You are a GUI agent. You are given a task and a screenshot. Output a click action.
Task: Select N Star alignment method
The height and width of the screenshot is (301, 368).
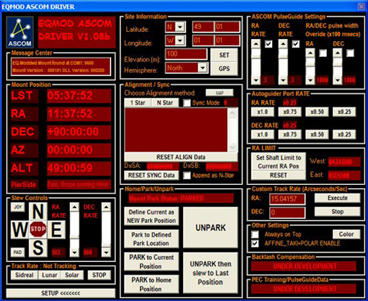(x=165, y=102)
